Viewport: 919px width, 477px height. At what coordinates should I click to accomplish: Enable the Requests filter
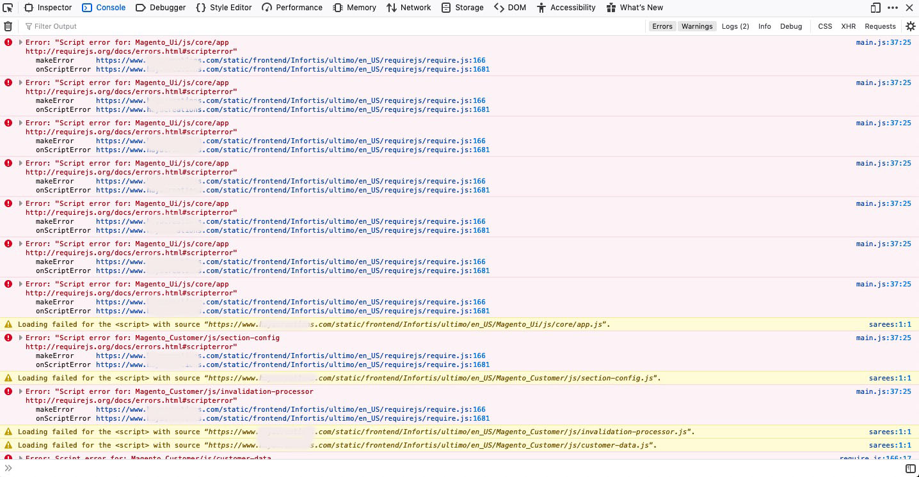[880, 26]
